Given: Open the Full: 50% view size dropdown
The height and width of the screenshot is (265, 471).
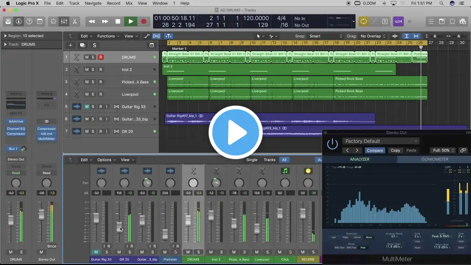Looking at the screenshot, I should click(x=443, y=150).
